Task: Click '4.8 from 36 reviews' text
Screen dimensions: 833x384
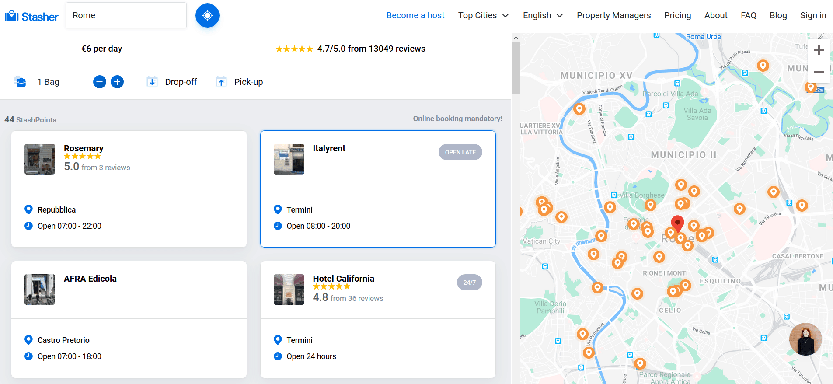Action: coord(348,297)
